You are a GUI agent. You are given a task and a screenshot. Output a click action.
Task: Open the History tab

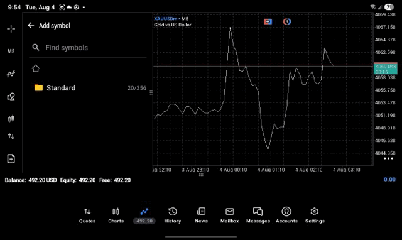[173, 215]
